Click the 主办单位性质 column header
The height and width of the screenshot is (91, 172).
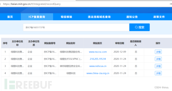point(34,43)
